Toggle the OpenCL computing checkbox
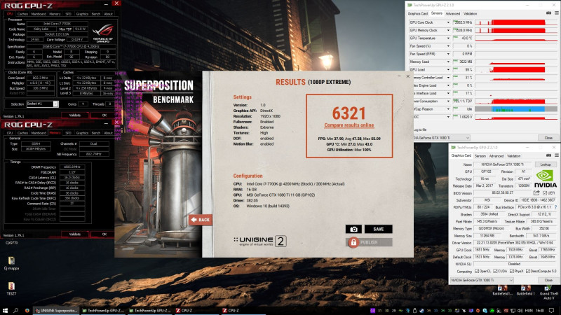Image resolution: width=561 pixels, height=315 pixels. coord(477,272)
